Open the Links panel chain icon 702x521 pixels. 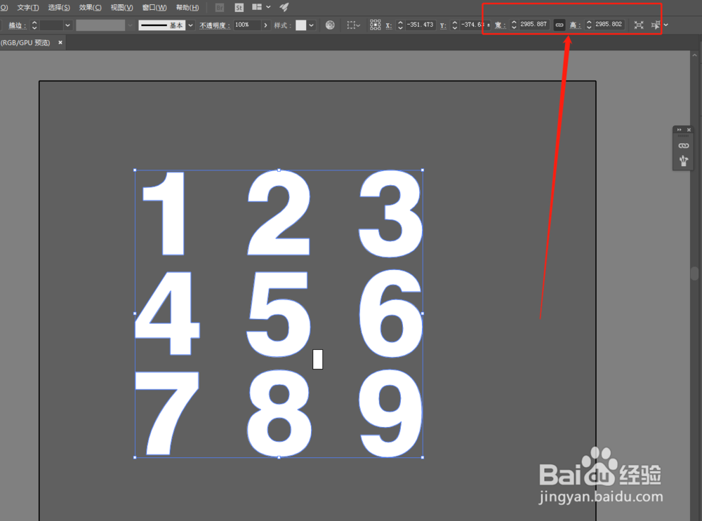click(x=684, y=146)
